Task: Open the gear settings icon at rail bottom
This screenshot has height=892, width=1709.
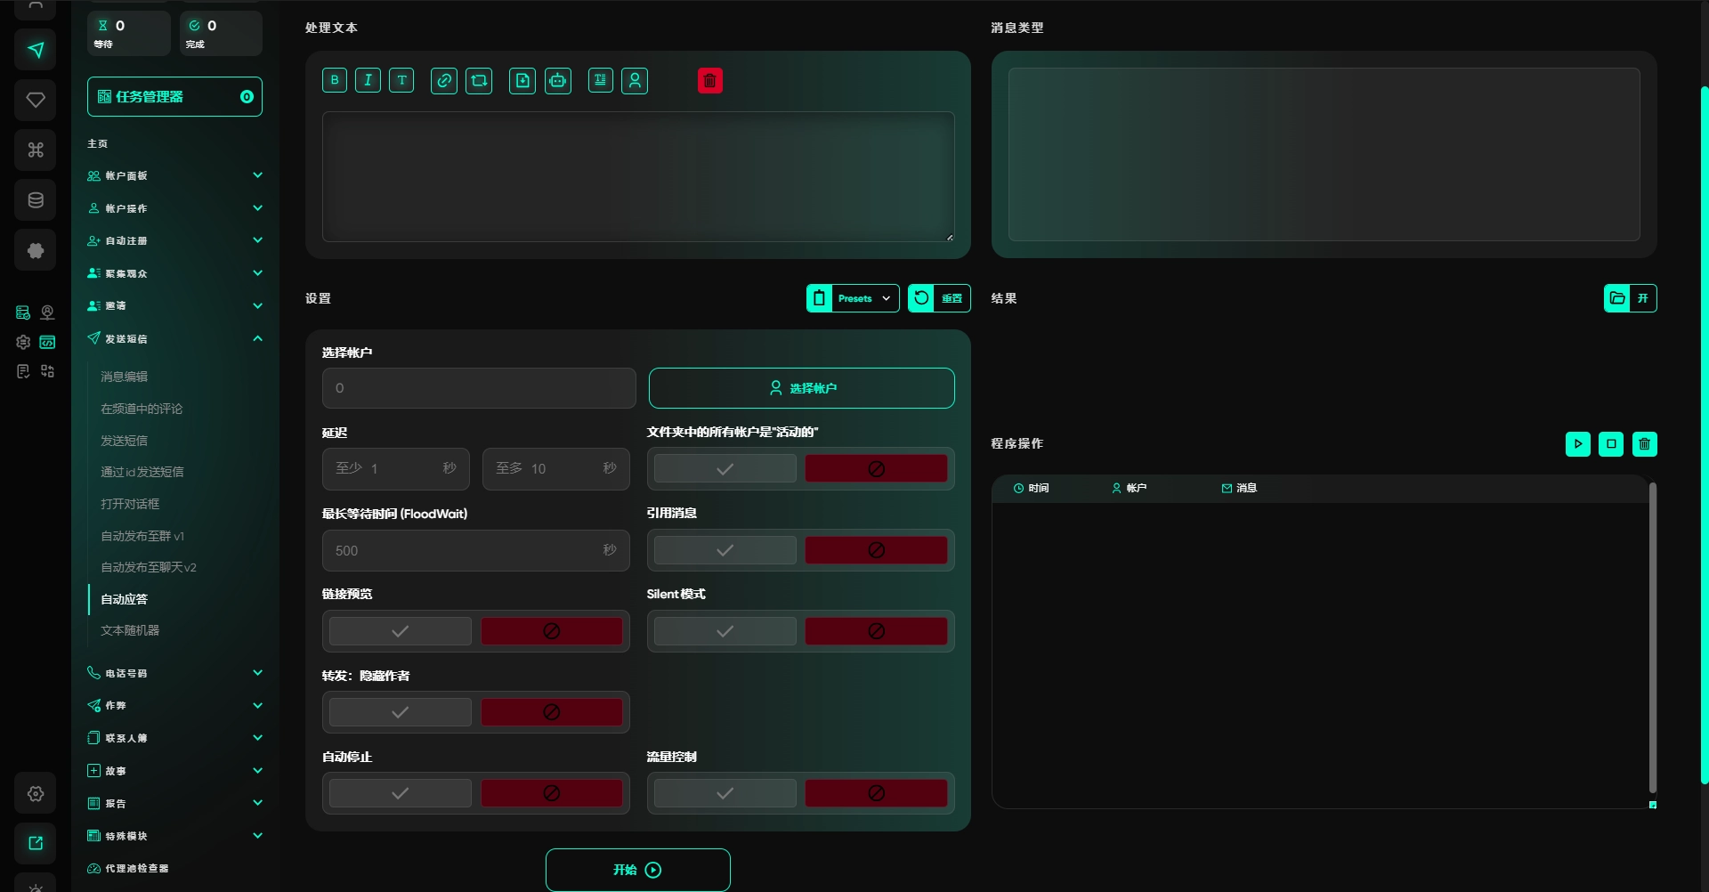Action: [x=36, y=793]
